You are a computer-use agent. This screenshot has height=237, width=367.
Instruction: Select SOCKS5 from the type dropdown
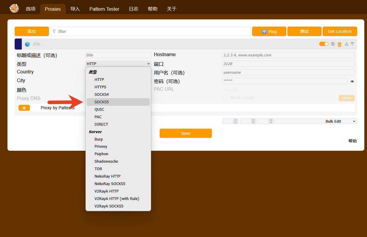pos(101,102)
